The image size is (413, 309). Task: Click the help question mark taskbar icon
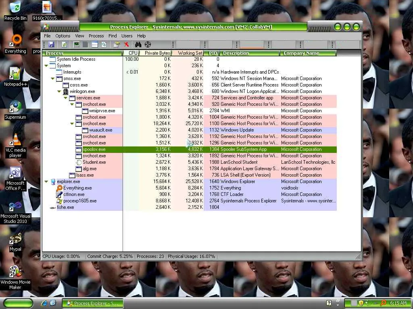point(329,303)
